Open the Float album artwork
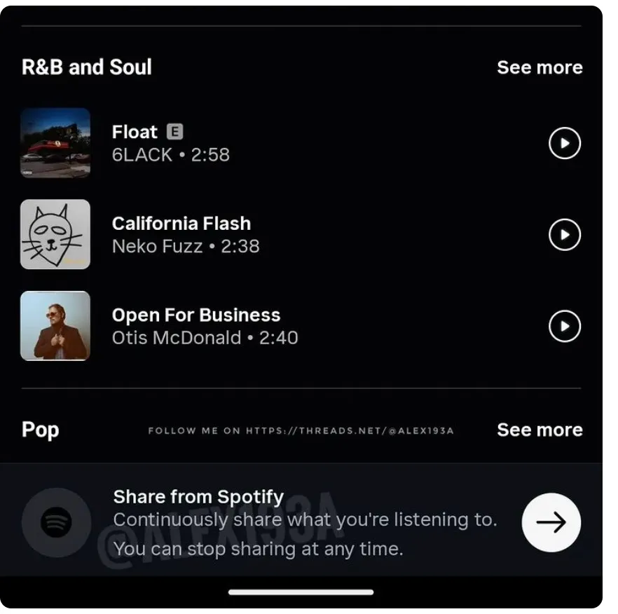618x614 pixels. (55, 143)
